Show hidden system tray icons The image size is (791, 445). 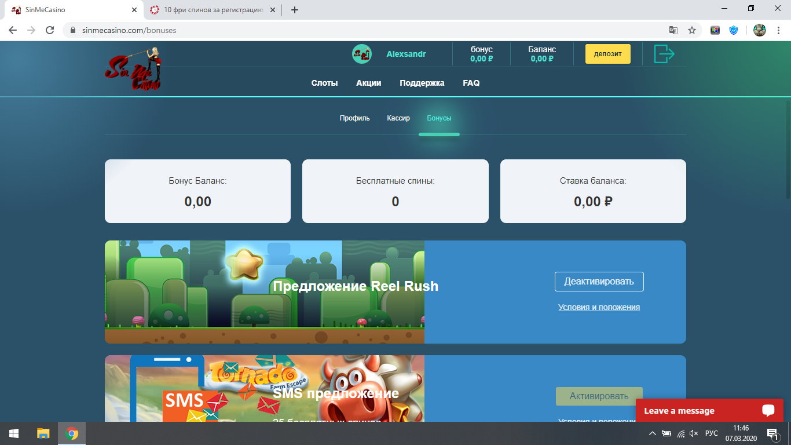(653, 433)
